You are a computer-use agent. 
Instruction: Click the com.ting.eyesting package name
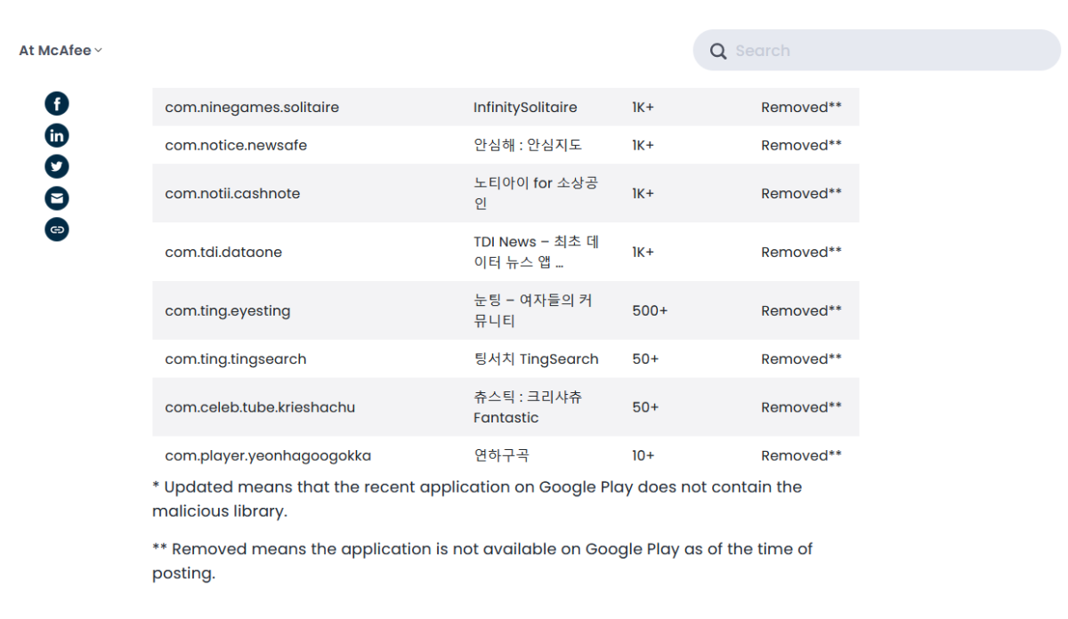pyautogui.click(x=228, y=310)
